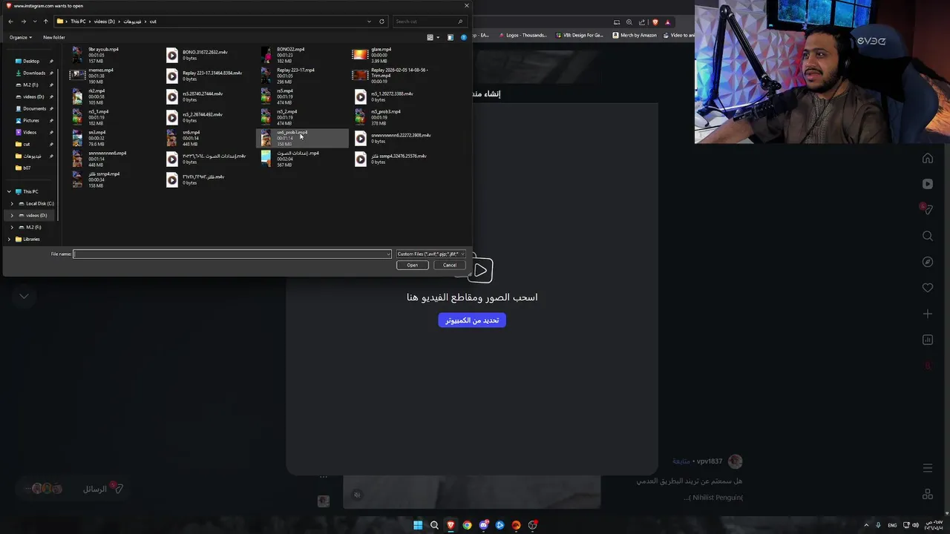Viewport: 950px width, 534px height.
Task: Click the Windows Start button
Action: pyautogui.click(x=418, y=525)
